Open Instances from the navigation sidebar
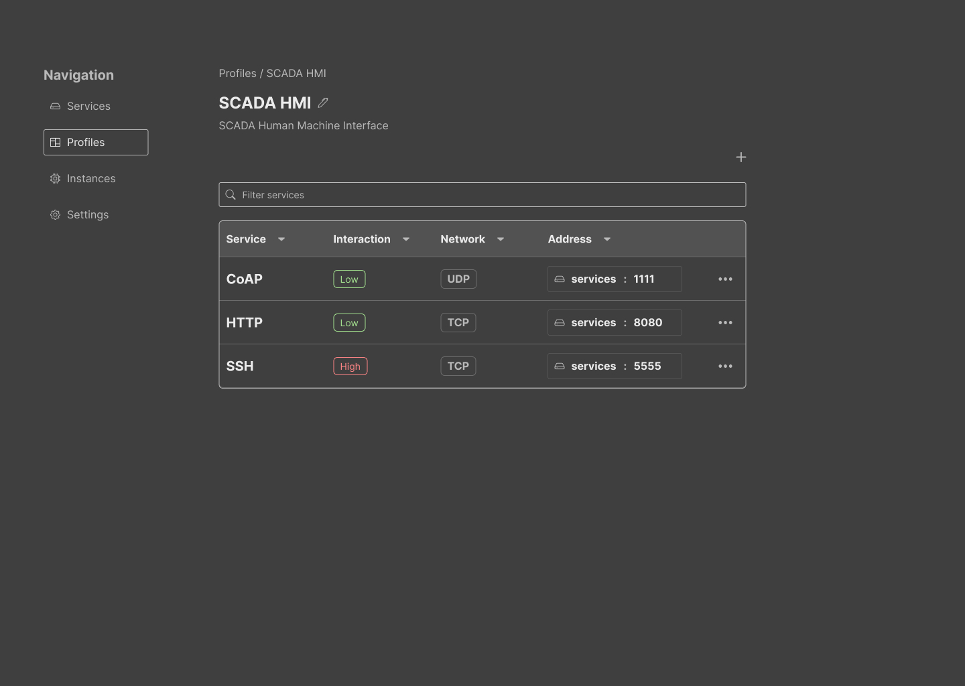The width and height of the screenshot is (965, 686). pos(90,179)
